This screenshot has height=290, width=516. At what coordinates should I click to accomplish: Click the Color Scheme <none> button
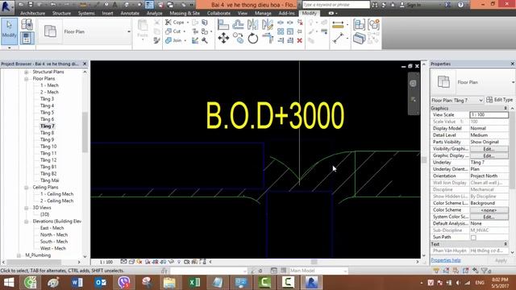coord(489,210)
